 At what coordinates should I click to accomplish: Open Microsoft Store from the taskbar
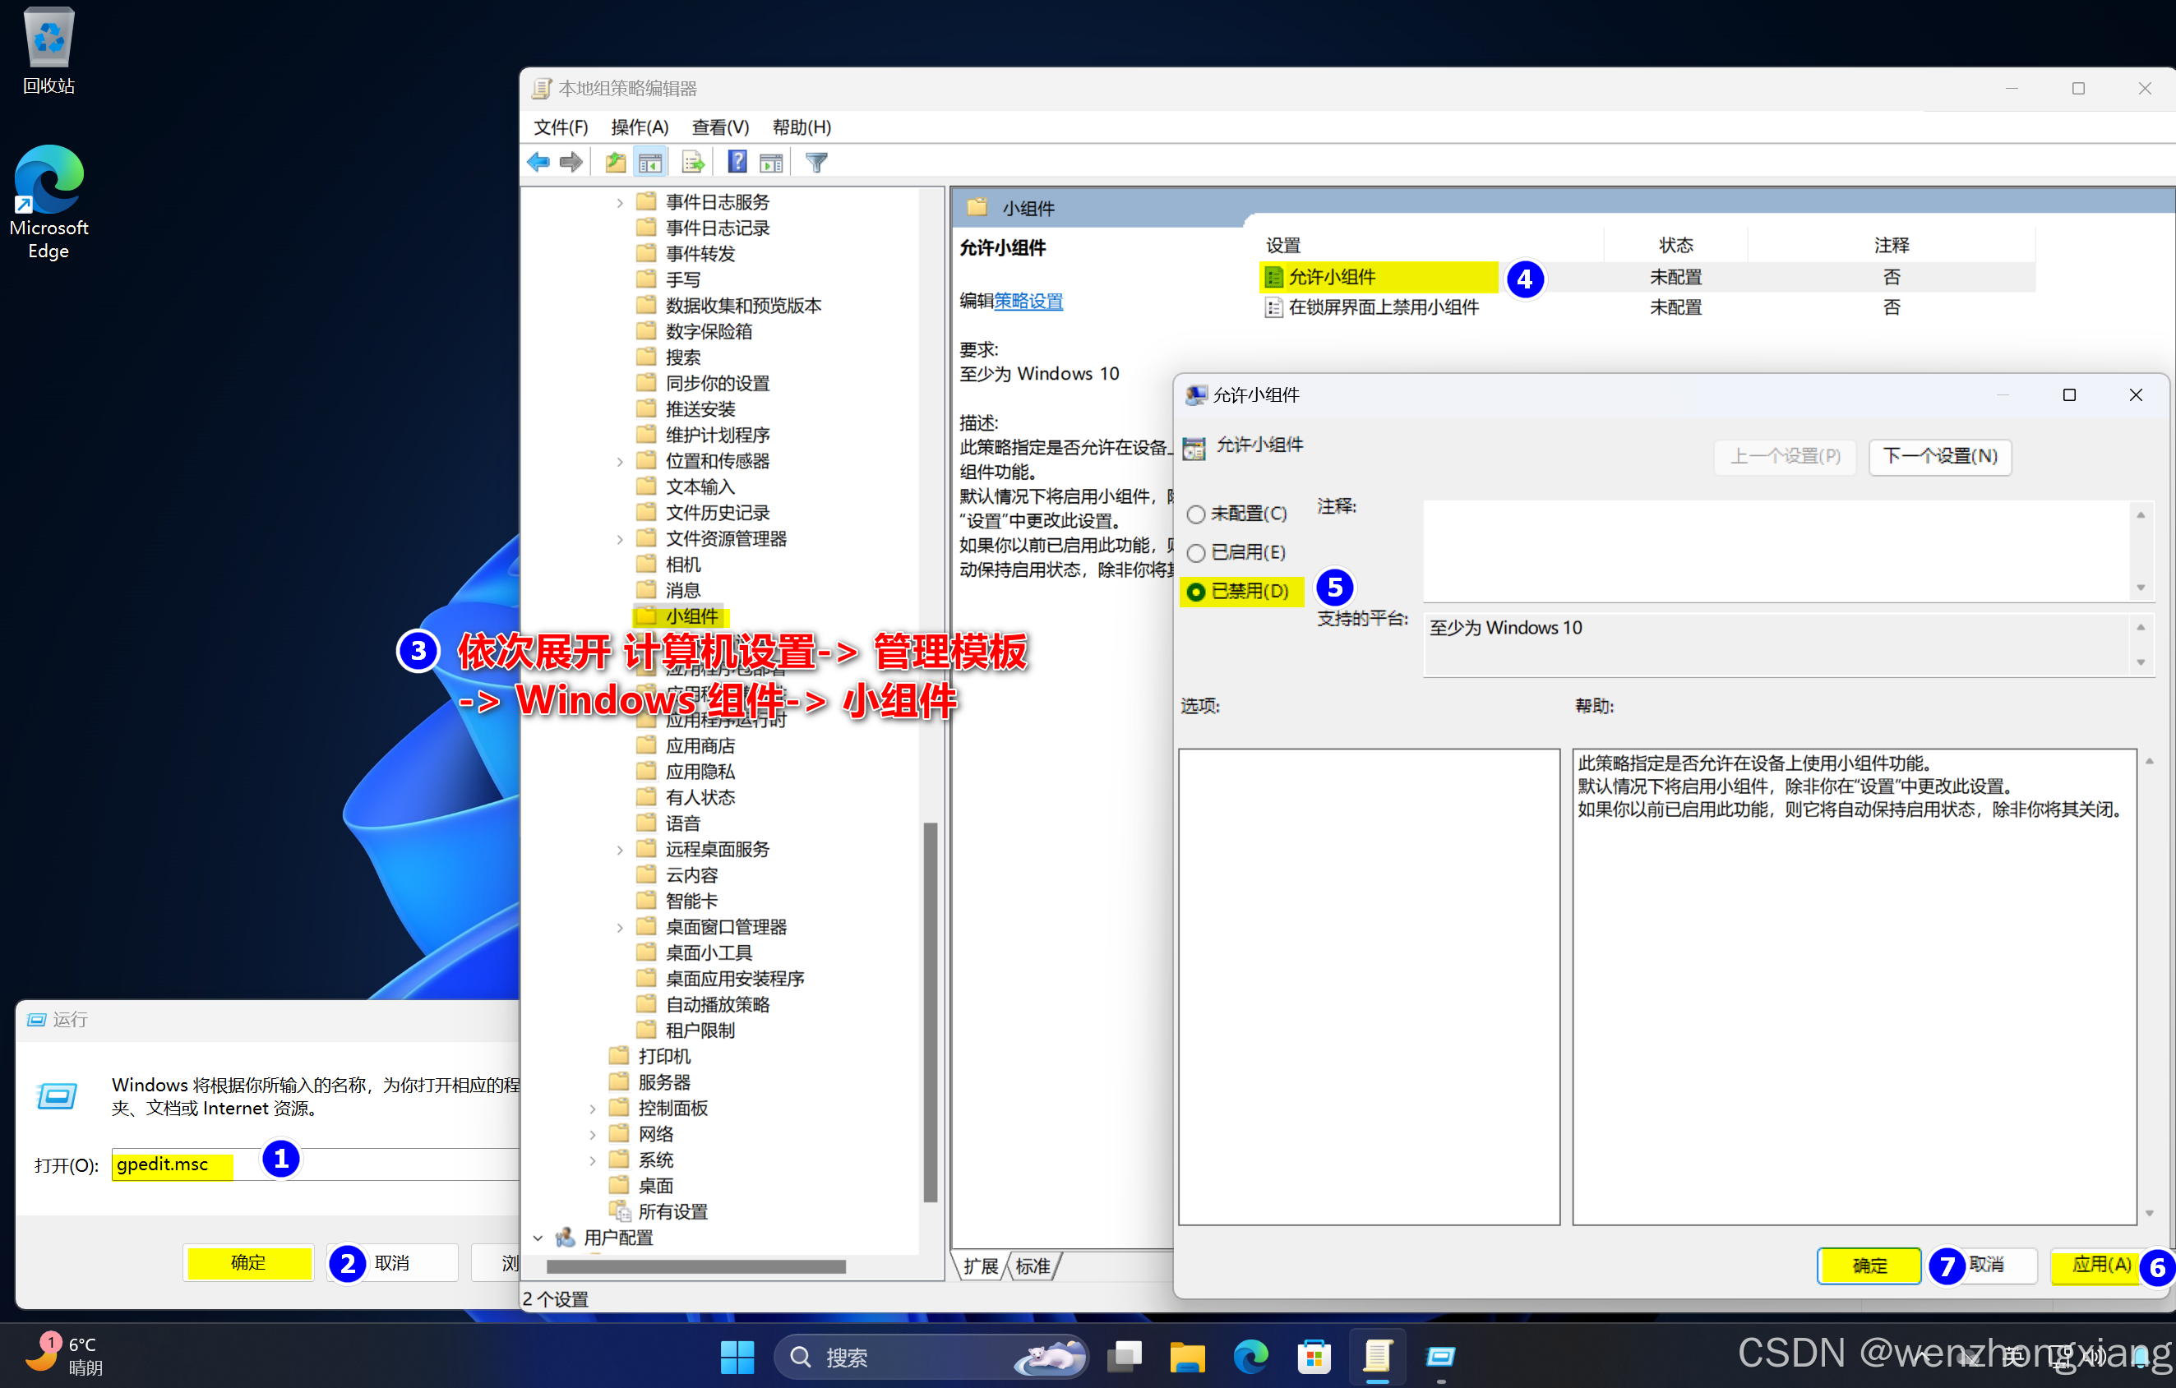(1313, 1357)
